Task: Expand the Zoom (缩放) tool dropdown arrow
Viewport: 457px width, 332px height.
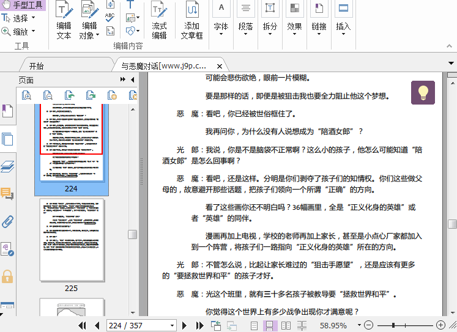Action: click(33, 31)
